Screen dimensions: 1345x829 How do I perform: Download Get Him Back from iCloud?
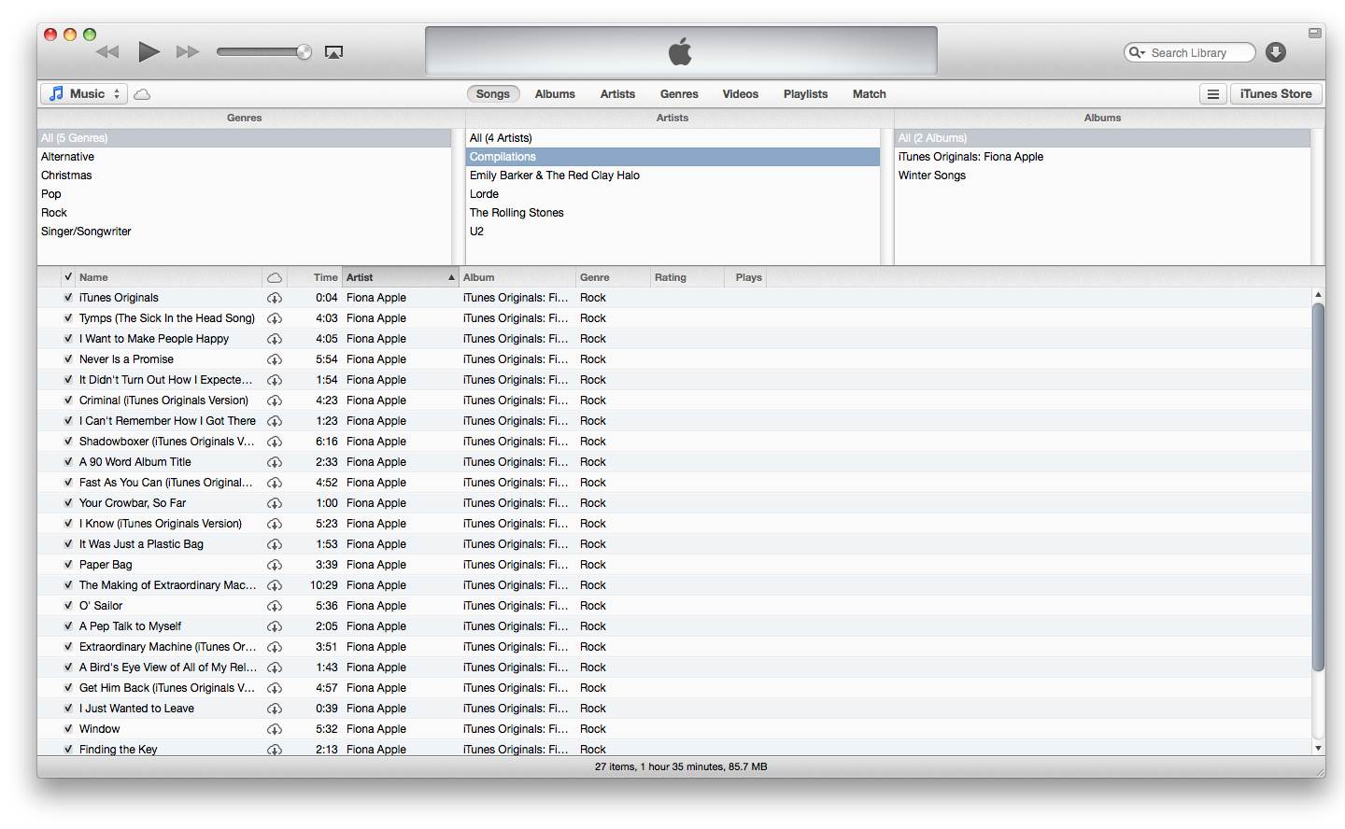coord(275,688)
